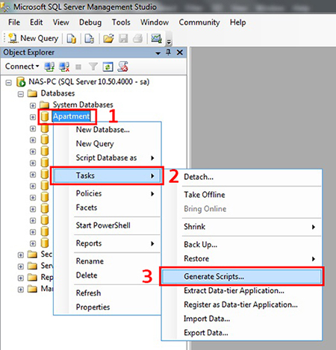336x350 pixels.
Task: Choose Take Offline
Action: 242,195
